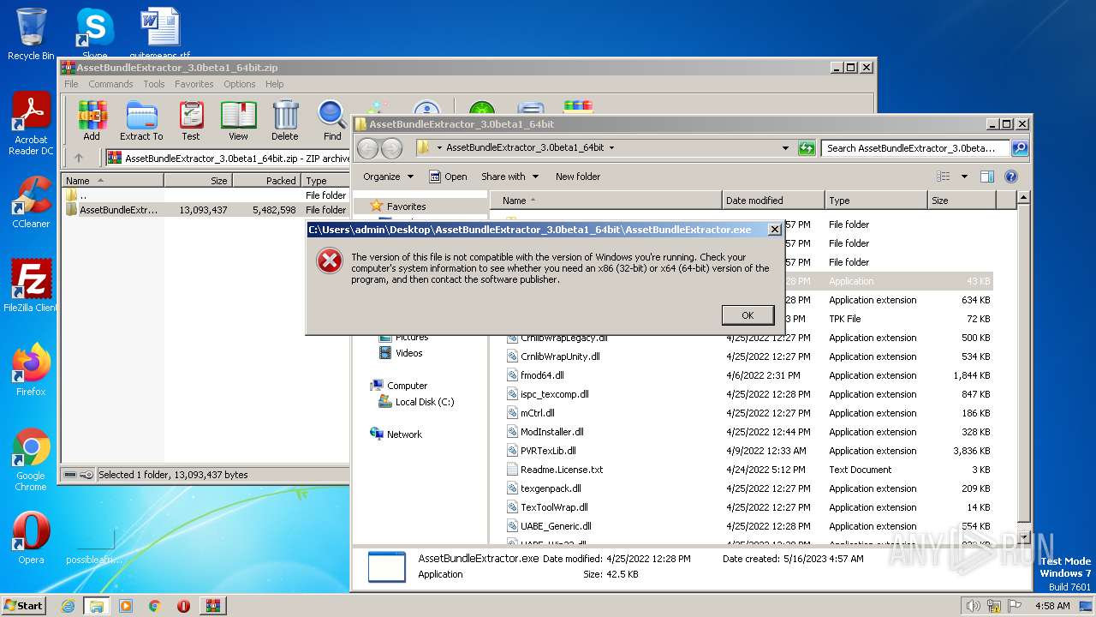Sort Explorer files by Type column

(876, 201)
